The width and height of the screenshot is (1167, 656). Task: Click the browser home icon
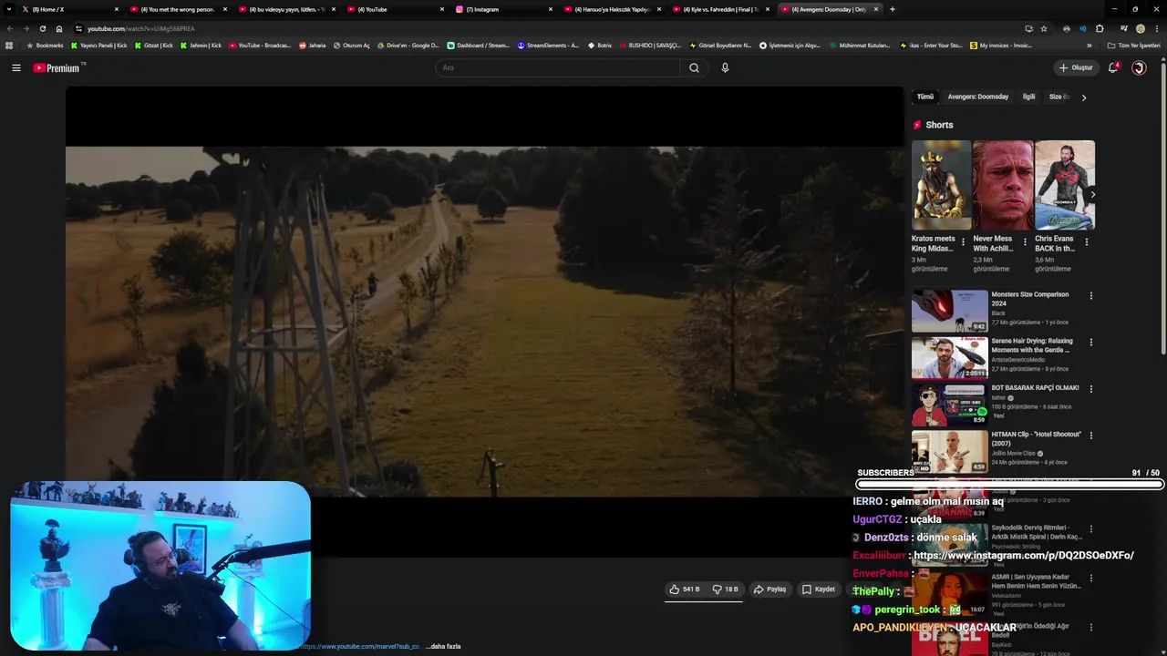click(59, 28)
